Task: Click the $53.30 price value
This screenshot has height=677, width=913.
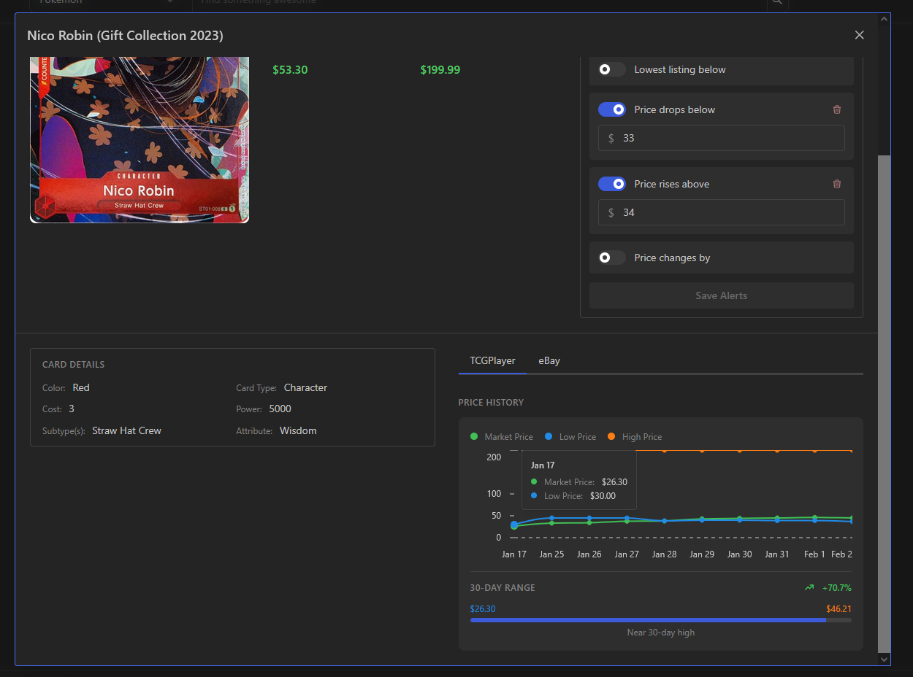Action: click(x=290, y=70)
